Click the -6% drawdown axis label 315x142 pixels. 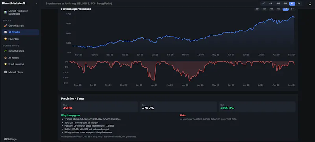[67, 67]
